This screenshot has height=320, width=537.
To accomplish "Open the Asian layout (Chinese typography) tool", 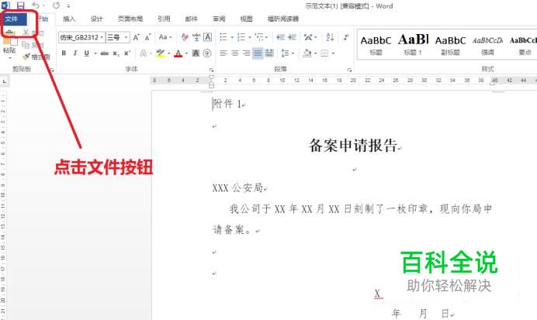I will (309, 37).
